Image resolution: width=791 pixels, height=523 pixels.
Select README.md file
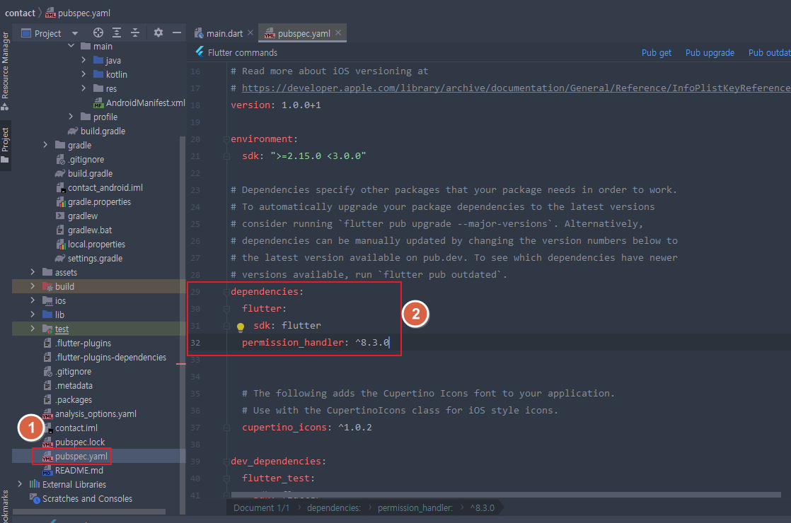[x=73, y=470]
